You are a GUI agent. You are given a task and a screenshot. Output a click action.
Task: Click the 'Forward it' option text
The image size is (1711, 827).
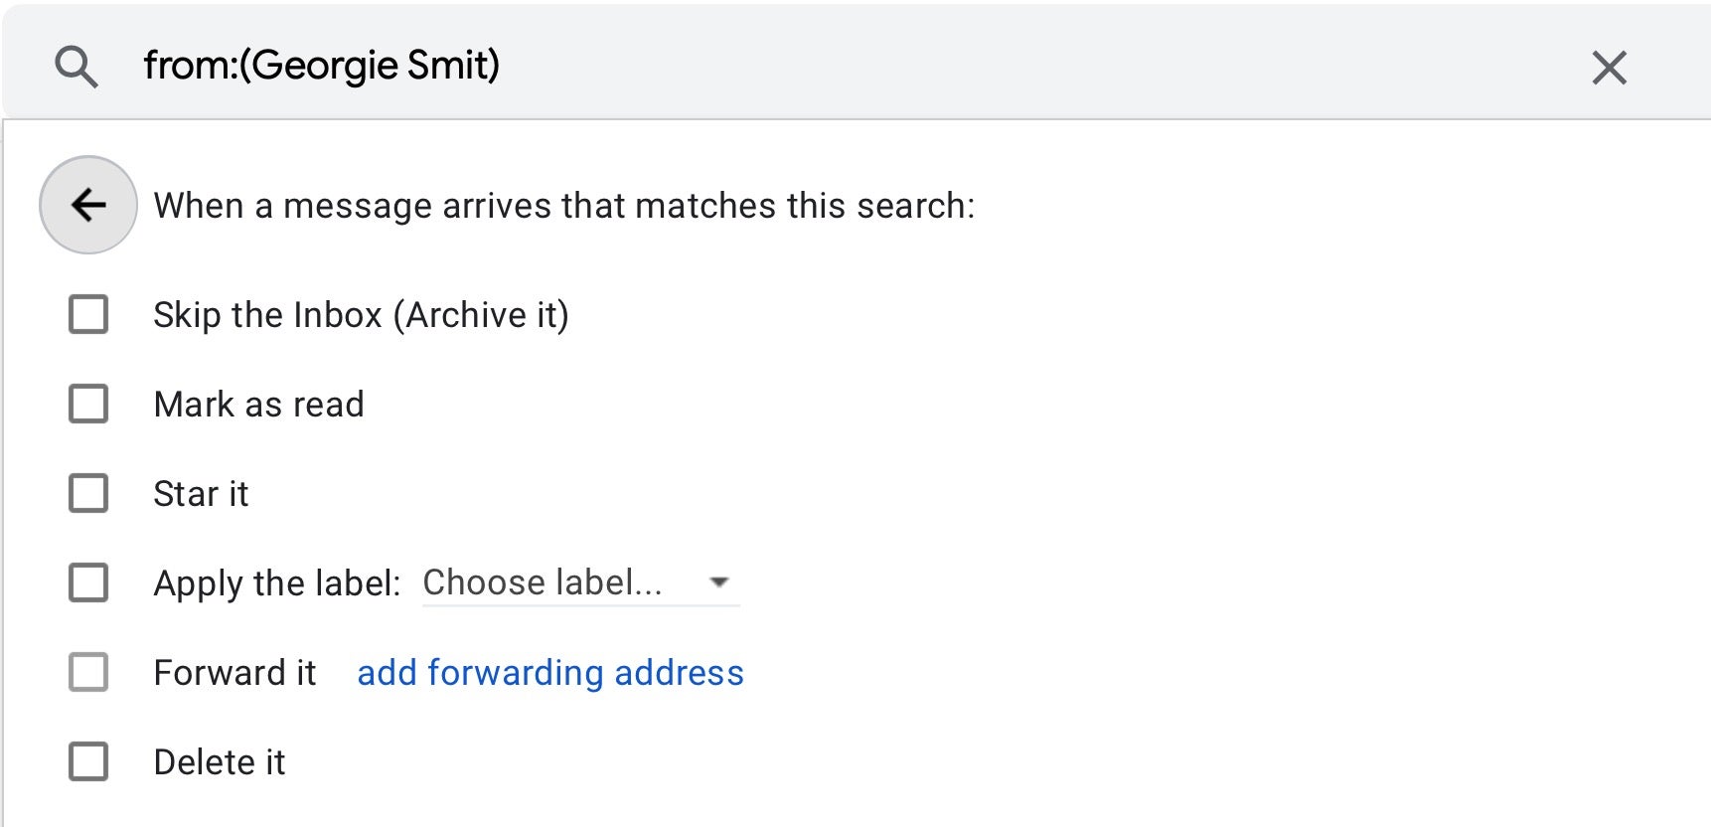[x=234, y=673]
